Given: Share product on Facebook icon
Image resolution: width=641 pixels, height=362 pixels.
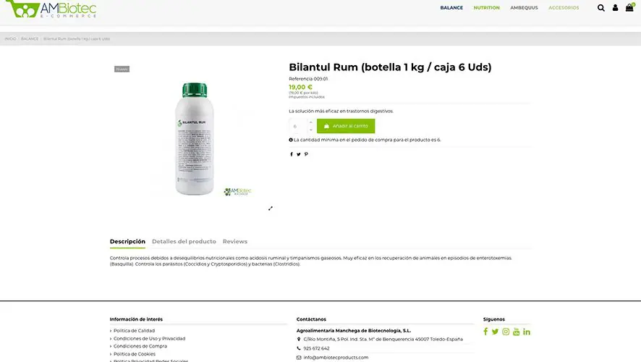Looking at the screenshot, I should 292,154.
